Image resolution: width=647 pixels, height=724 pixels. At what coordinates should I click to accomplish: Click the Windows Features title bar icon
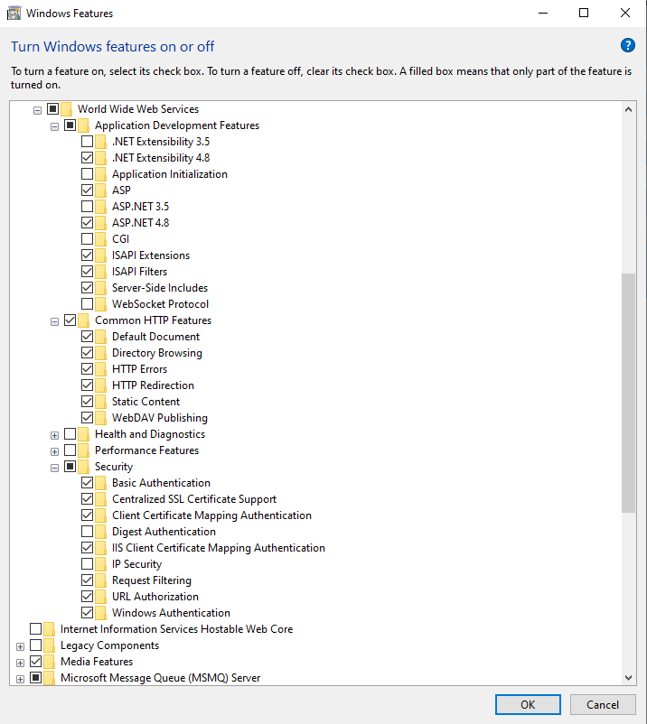(x=14, y=14)
